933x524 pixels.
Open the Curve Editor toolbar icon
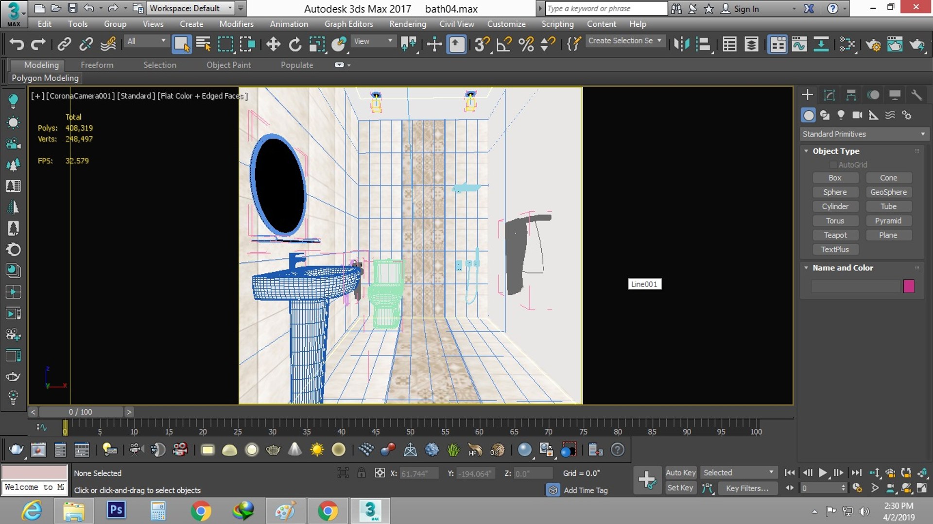[799, 44]
